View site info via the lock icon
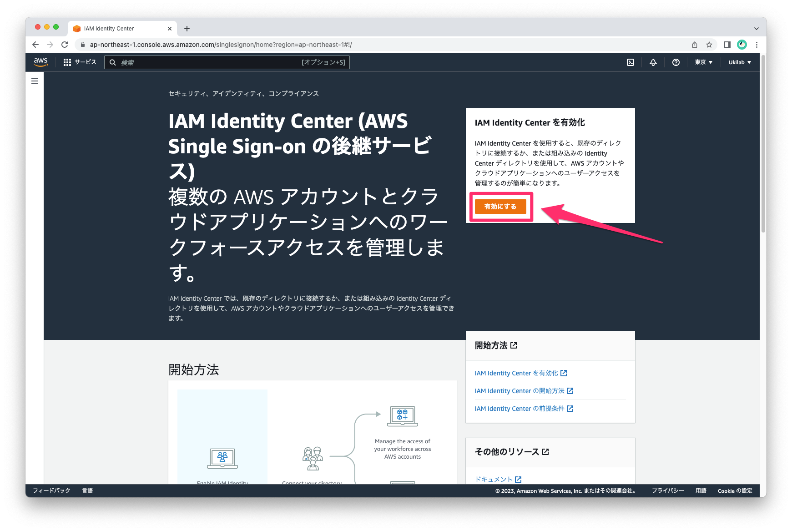This screenshot has width=792, height=531. (x=82, y=45)
